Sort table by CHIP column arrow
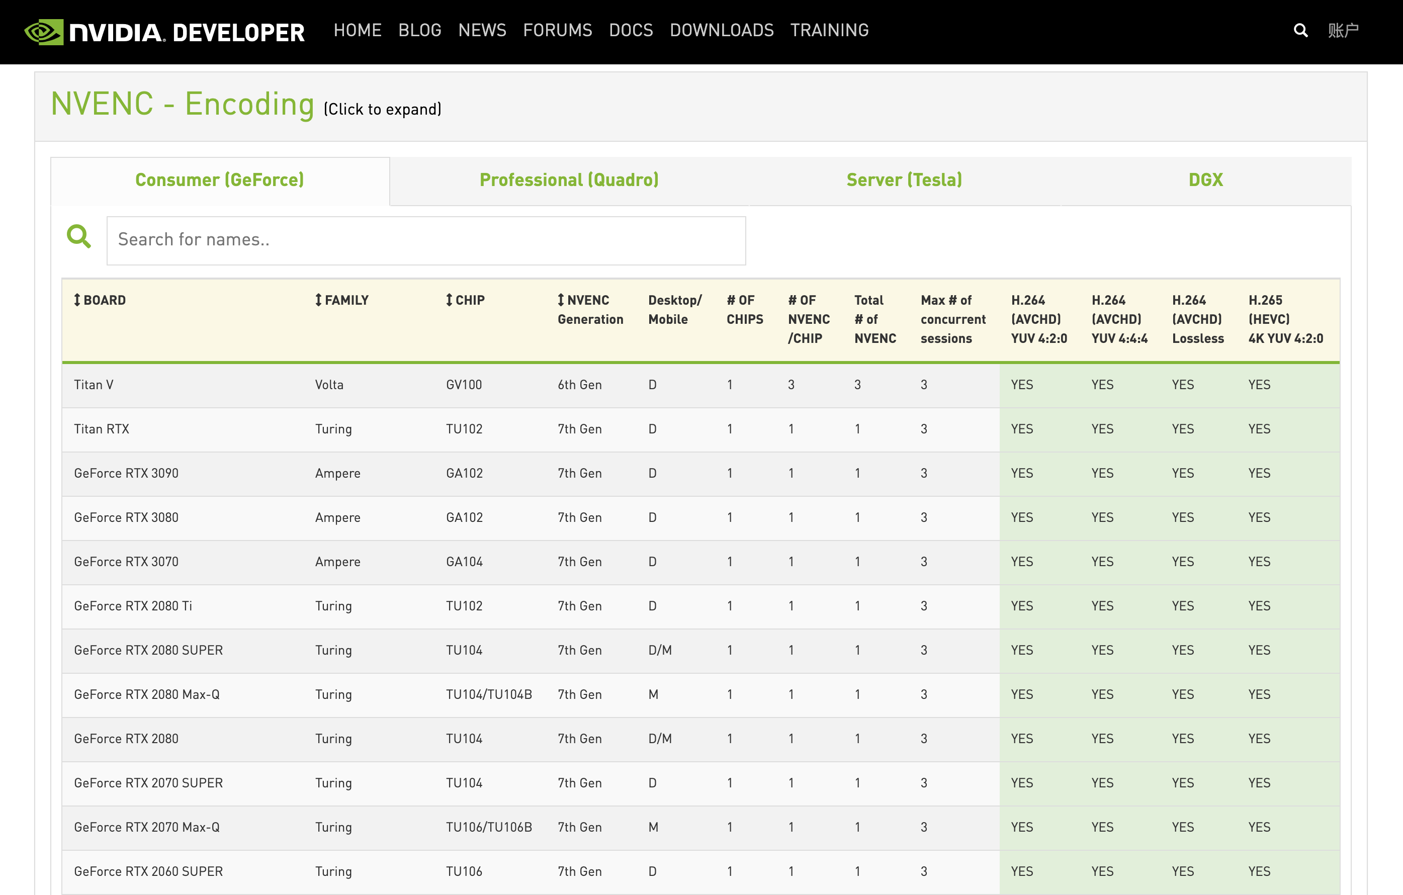The height and width of the screenshot is (895, 1403). [x=449, y=300]
